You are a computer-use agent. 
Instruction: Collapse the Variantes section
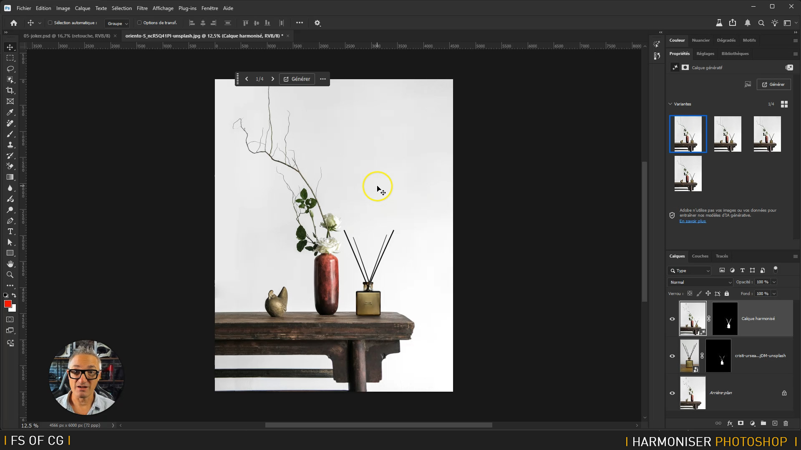click(x=670, y=104)
